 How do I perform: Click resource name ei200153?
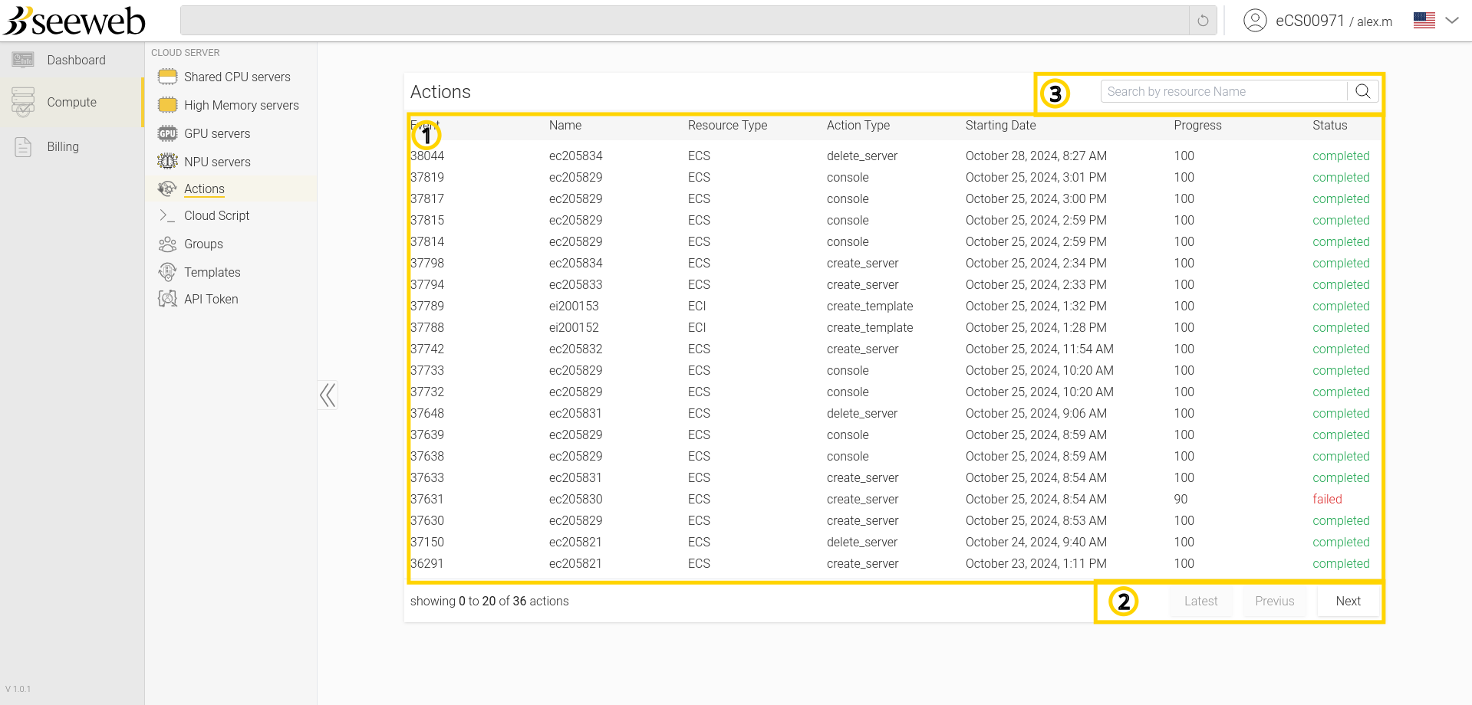(574, 306)
